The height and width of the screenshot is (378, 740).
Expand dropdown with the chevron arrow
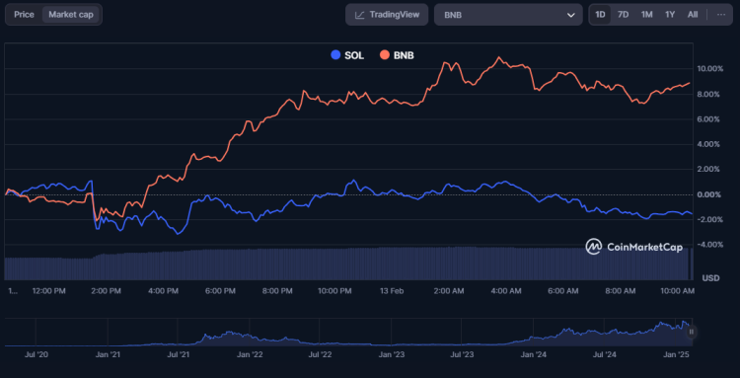point(571,15)
